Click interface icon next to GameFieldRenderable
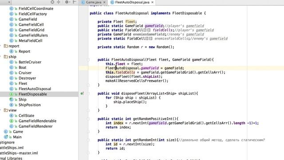The image size is (284, 160). point(11,121)
